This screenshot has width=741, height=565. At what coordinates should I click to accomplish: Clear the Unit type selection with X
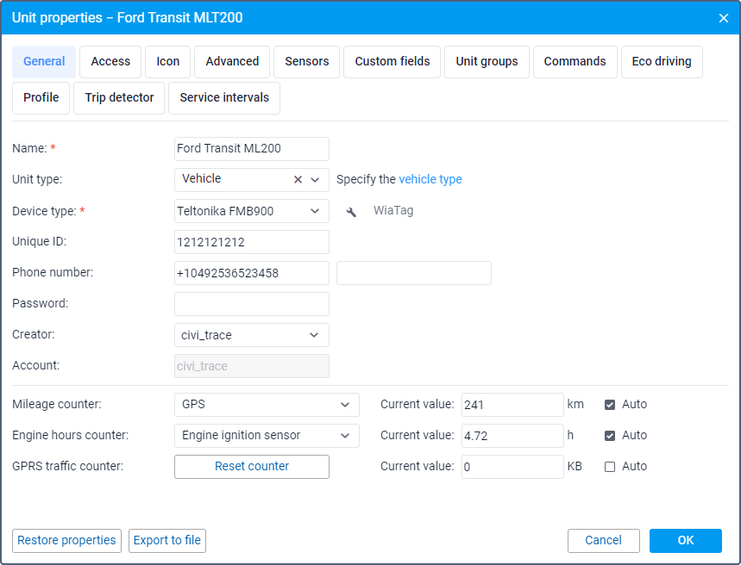pyautogui.click(x=298, y=180)
